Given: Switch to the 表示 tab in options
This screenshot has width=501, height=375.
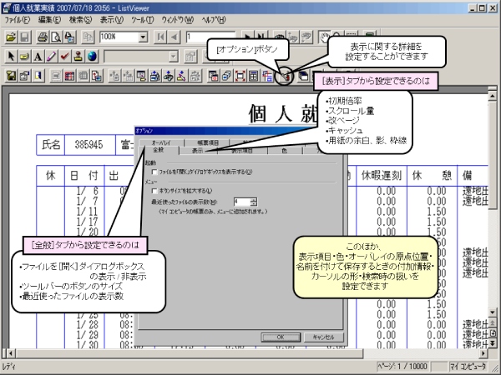Looking at the screenshot, I should pyautogui.click(x=197, y=151).
